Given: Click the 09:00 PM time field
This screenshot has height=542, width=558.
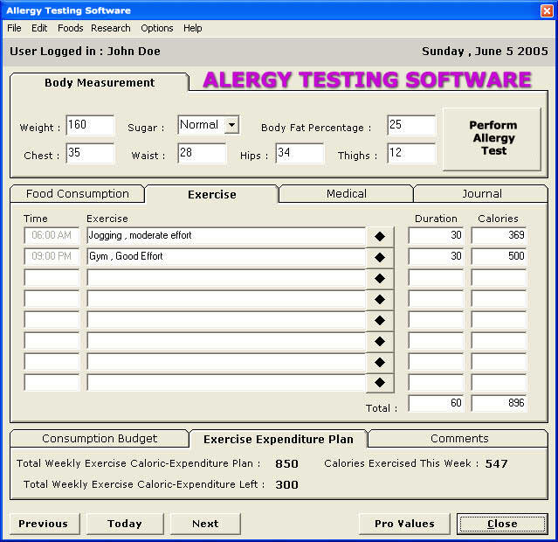Looking at the screenshot, I should point(52,256).
